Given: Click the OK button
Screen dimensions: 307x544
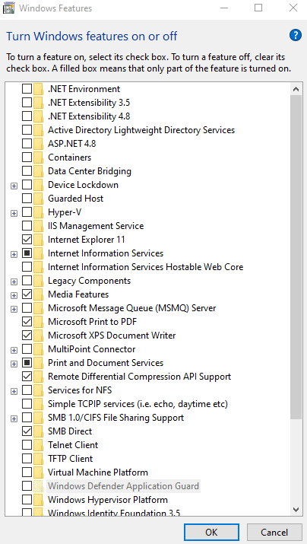Looking at the screenshot, I should 211,533.
